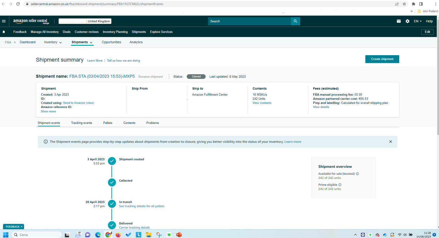This screenshot has height=238, width=439.
Task: Open PowerPoint from the taskbar
Action: click(179, 235)
